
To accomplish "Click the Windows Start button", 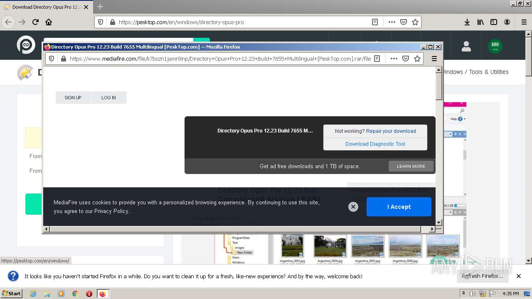I will click(11, 293).
